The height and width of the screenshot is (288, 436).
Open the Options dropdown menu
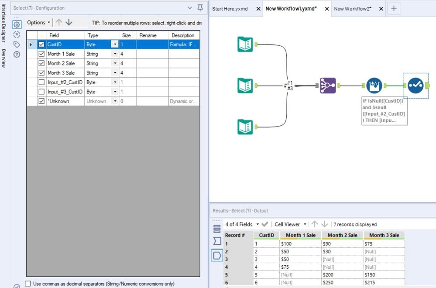39,23
